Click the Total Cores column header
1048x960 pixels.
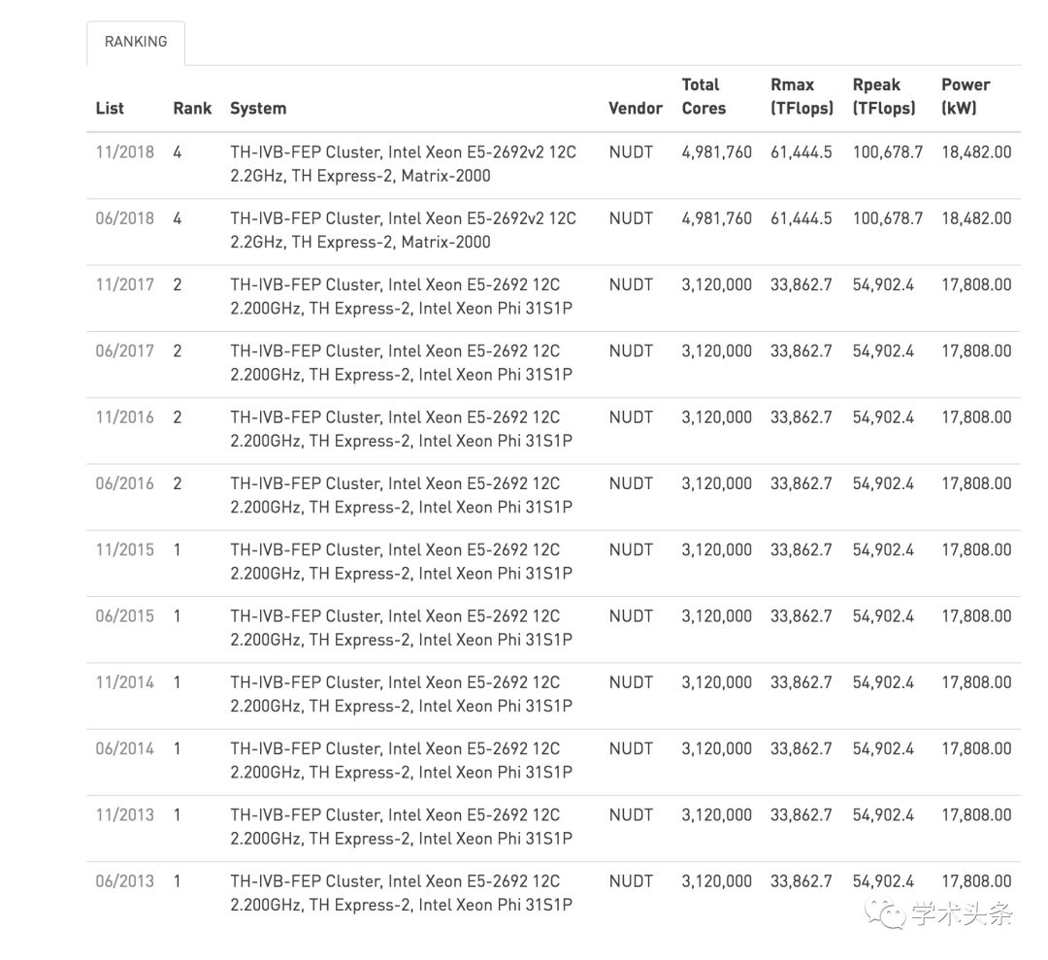704,96
